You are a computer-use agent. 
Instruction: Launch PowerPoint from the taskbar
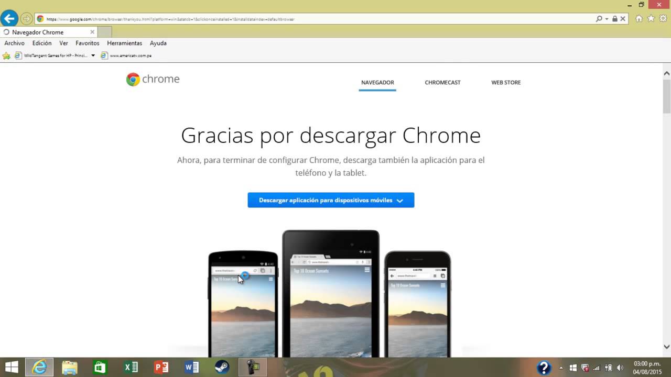pyautogui.click(x=161, y=367)
